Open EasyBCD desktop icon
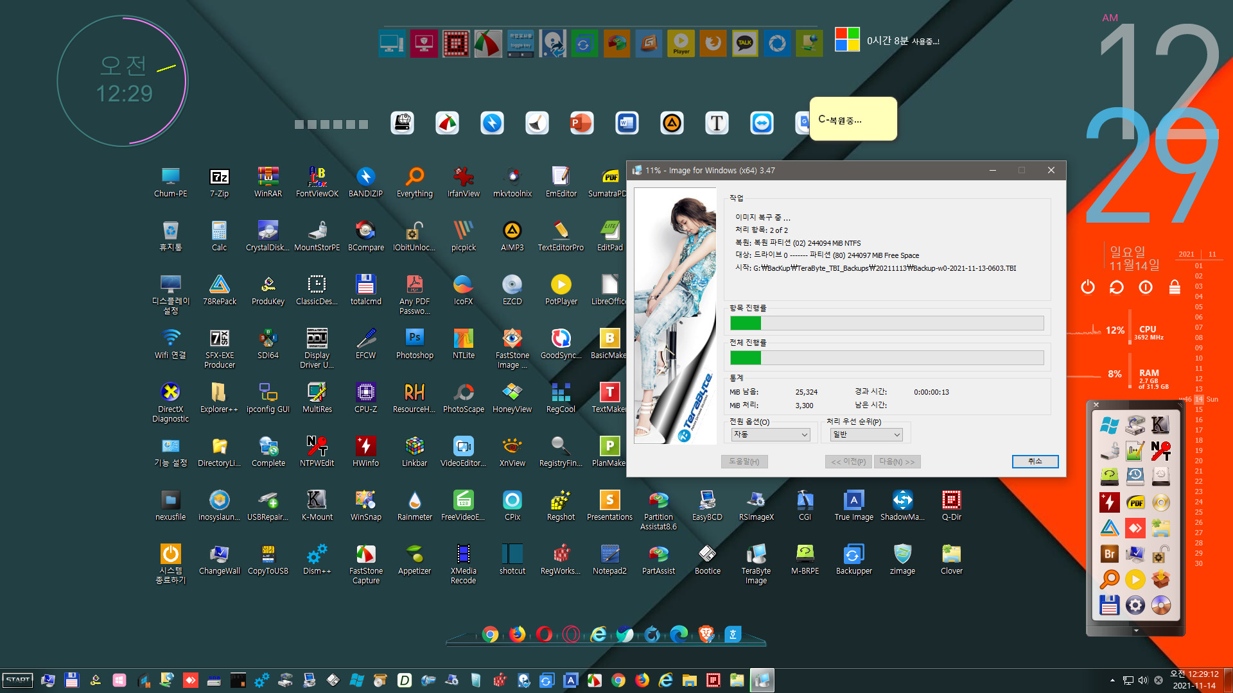1233x693 pixels. pyautogui.click(x=707, y=506)
